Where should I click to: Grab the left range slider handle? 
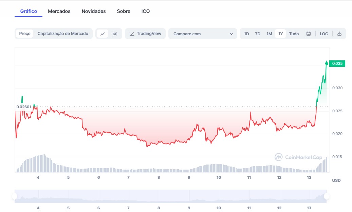[x=15, y=196]
